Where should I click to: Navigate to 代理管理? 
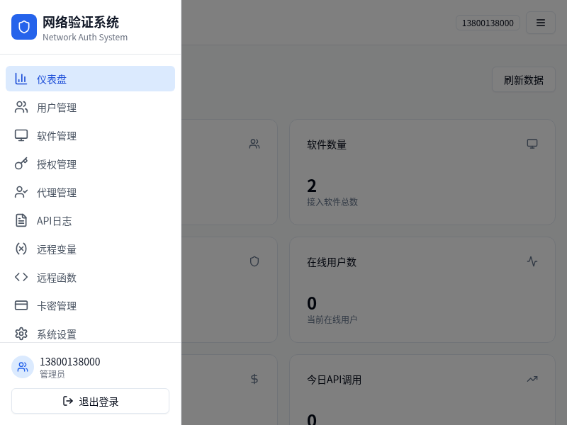[x=91, y=192]
